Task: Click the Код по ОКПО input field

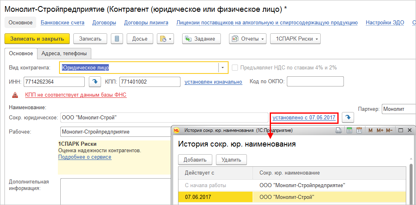Action: [x=315, y=82]
